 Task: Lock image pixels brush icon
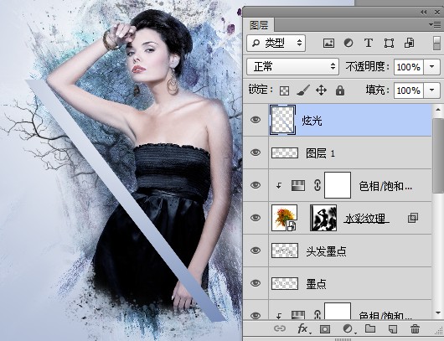(x=303, y=90)
